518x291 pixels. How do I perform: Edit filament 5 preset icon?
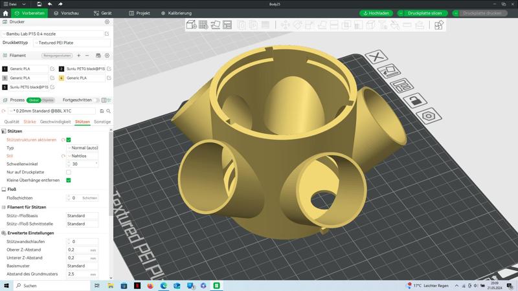coord(52,87)
